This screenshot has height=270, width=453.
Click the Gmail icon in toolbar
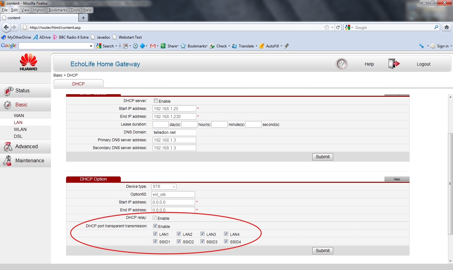pyautogui.click(x=153, y=46)
